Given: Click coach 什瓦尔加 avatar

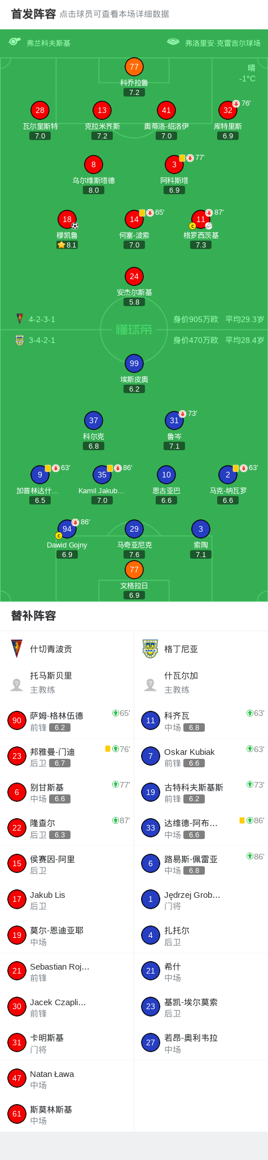Looking at the screenshot, I should click(x=150, y=685).
